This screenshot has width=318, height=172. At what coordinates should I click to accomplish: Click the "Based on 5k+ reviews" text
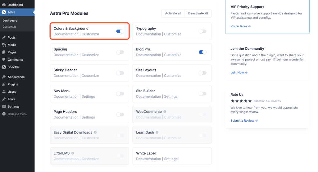tap(267, 101)
